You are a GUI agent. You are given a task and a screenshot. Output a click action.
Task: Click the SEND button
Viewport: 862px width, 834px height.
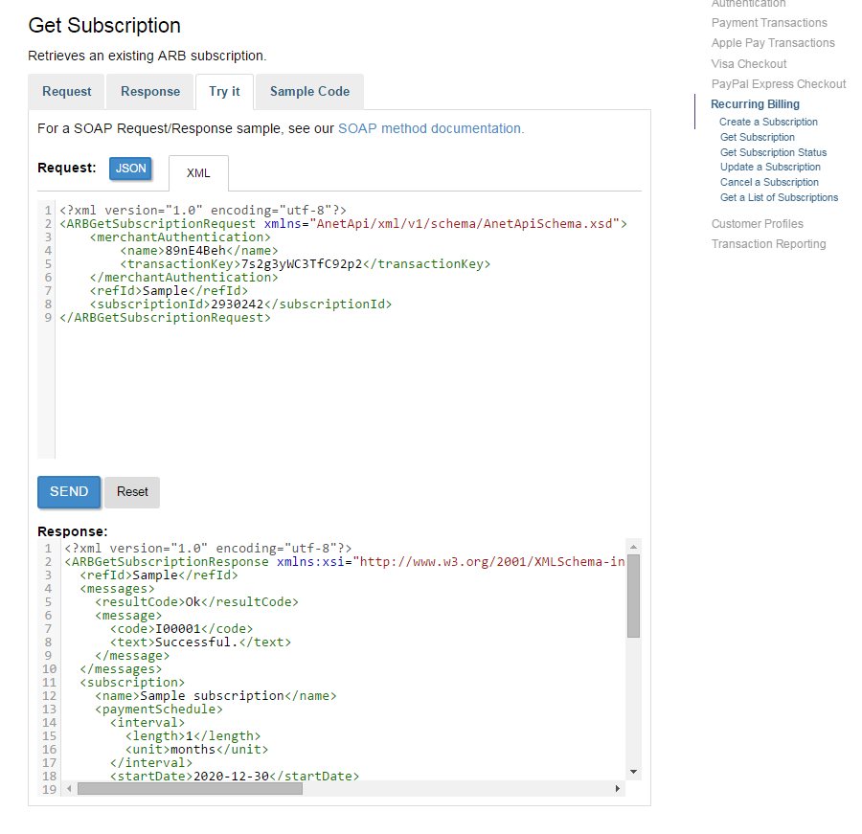click(x=68, y=491)
